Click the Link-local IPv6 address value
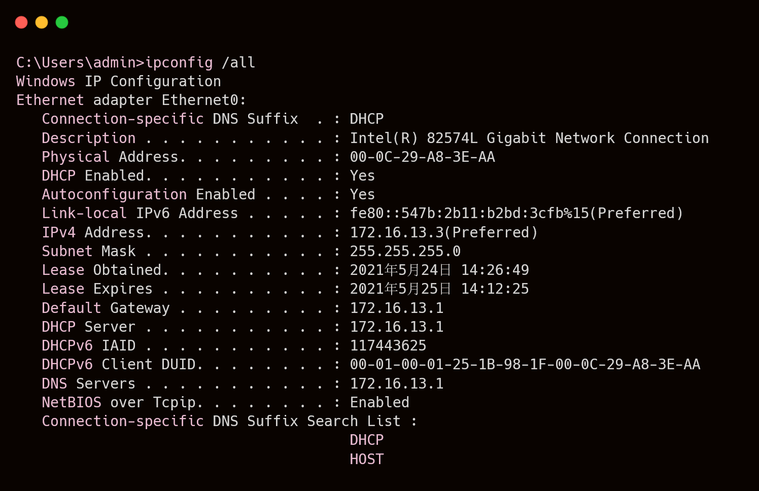The height and width of the screenshot is (491, 759). (x=516, y=213)
